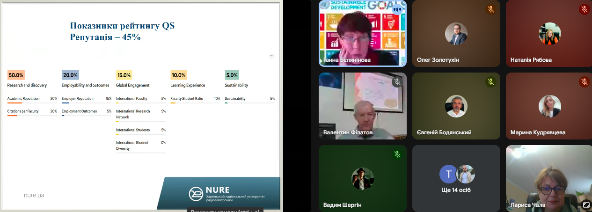The image size is (592, 212).
Task: Click speaking indicator on Ганна Белянінова tile
Action: (x=397, y=9)
